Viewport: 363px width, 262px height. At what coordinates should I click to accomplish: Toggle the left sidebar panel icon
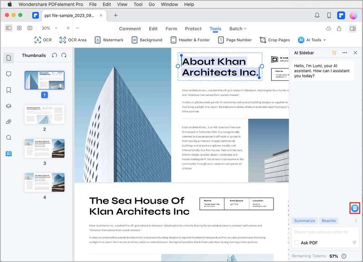point(9,28)
